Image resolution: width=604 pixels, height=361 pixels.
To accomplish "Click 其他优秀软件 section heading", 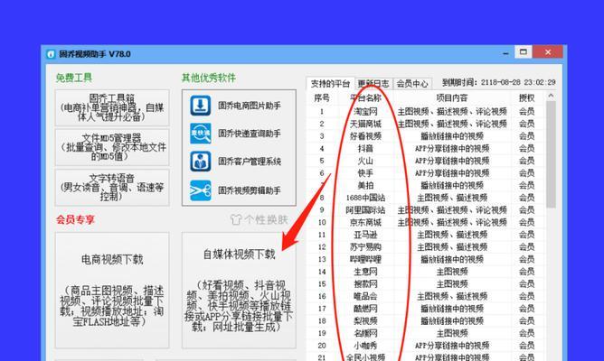I will (208, 78).
